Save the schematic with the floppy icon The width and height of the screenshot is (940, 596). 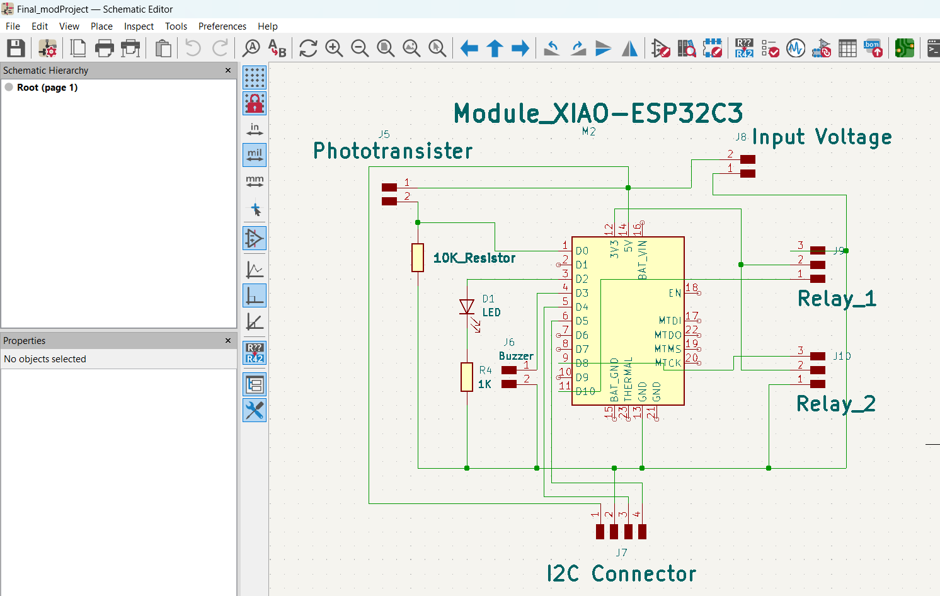coord(16,48)
